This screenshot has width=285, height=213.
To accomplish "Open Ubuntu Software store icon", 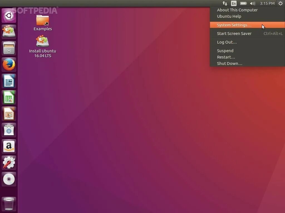I will (9, 130).
